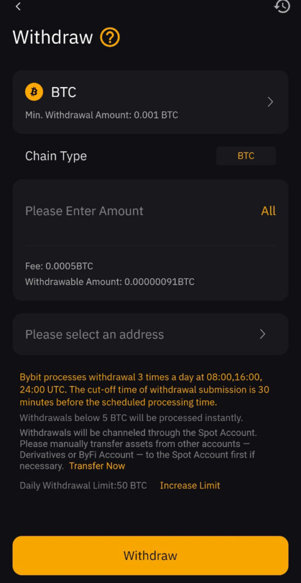Screen dimensions: 301x583
Task: Tap the Withdrawable Amount text
Action: pos(110,281)
